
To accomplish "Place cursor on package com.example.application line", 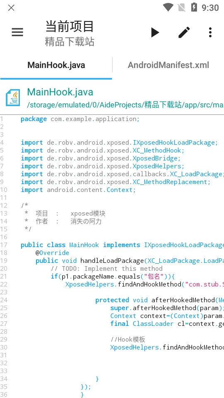I will (80, 119).
